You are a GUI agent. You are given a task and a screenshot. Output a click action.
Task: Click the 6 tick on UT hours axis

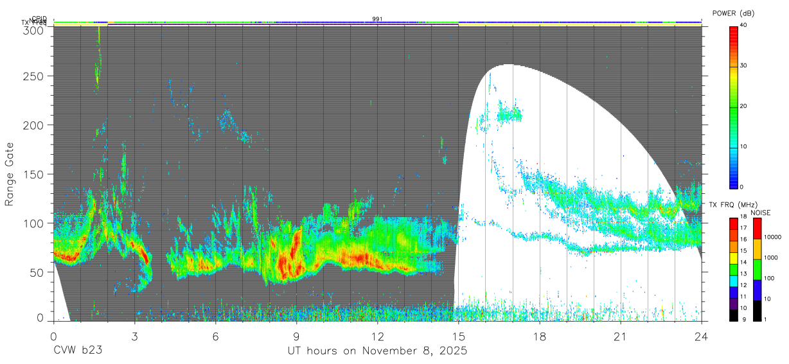(x=215, y=336)
